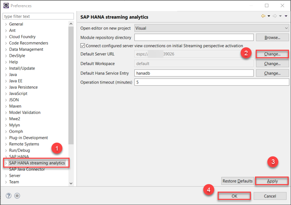Click Change for Default Hana Service Entry
This screenshot has height=205, width=291.
[272, 73]
